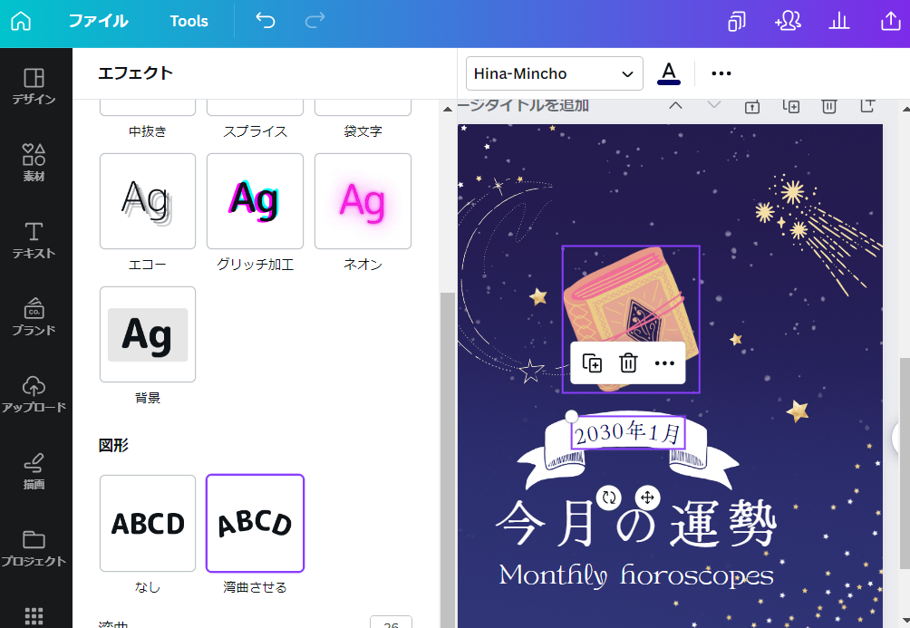Click the curve value input field
910x628 pixels.
[x=391, y=622]
